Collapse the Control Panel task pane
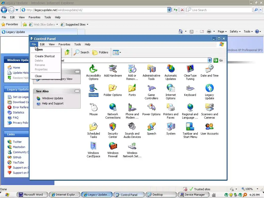Screen dimensions: 264x198 [77, 72]
